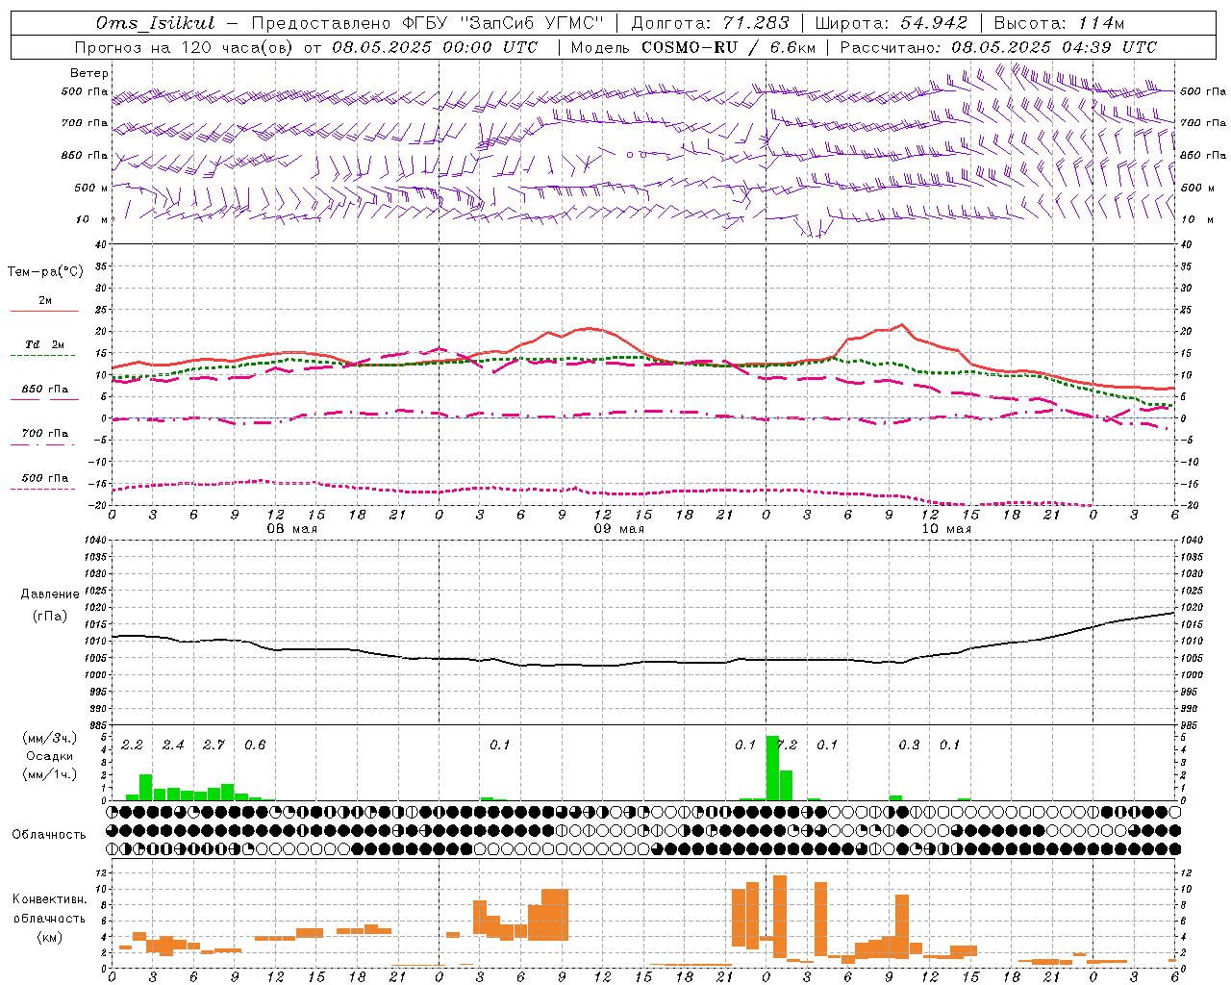The width and height of the screenshot is (1231, 985).
Task: Click the Широта: 54.942 value
Action: [892, 23]
